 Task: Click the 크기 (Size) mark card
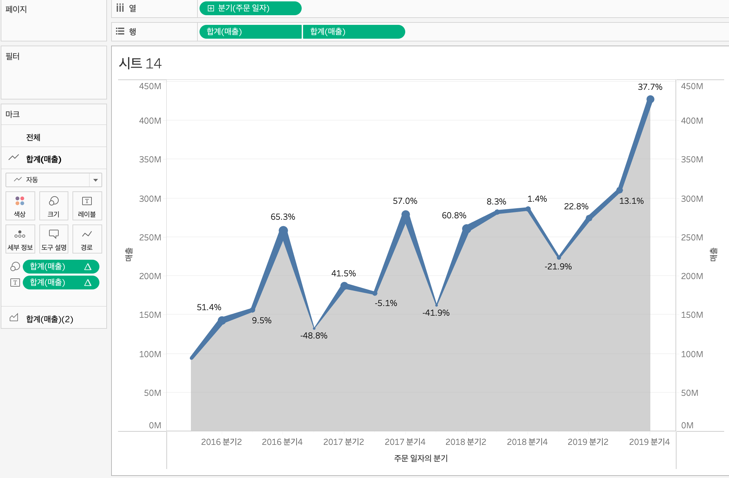point(54,206)
